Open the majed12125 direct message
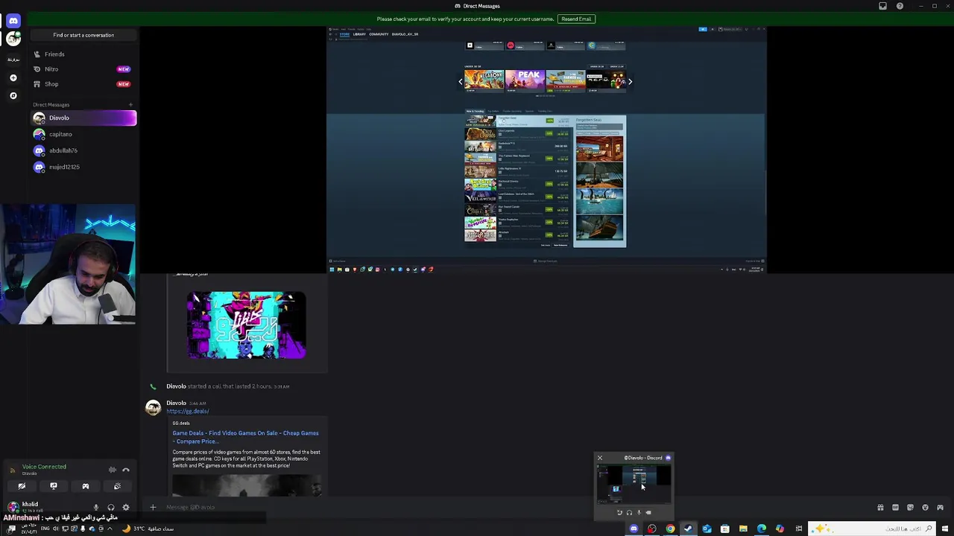Viewport: 954px width, 536px height. click(84, 167)
